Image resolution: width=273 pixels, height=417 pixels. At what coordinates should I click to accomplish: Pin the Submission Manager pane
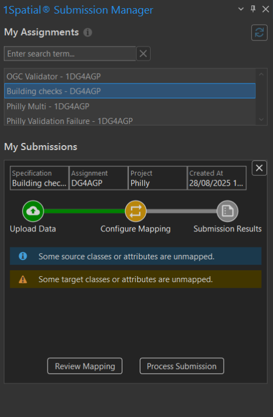[253, 9]
